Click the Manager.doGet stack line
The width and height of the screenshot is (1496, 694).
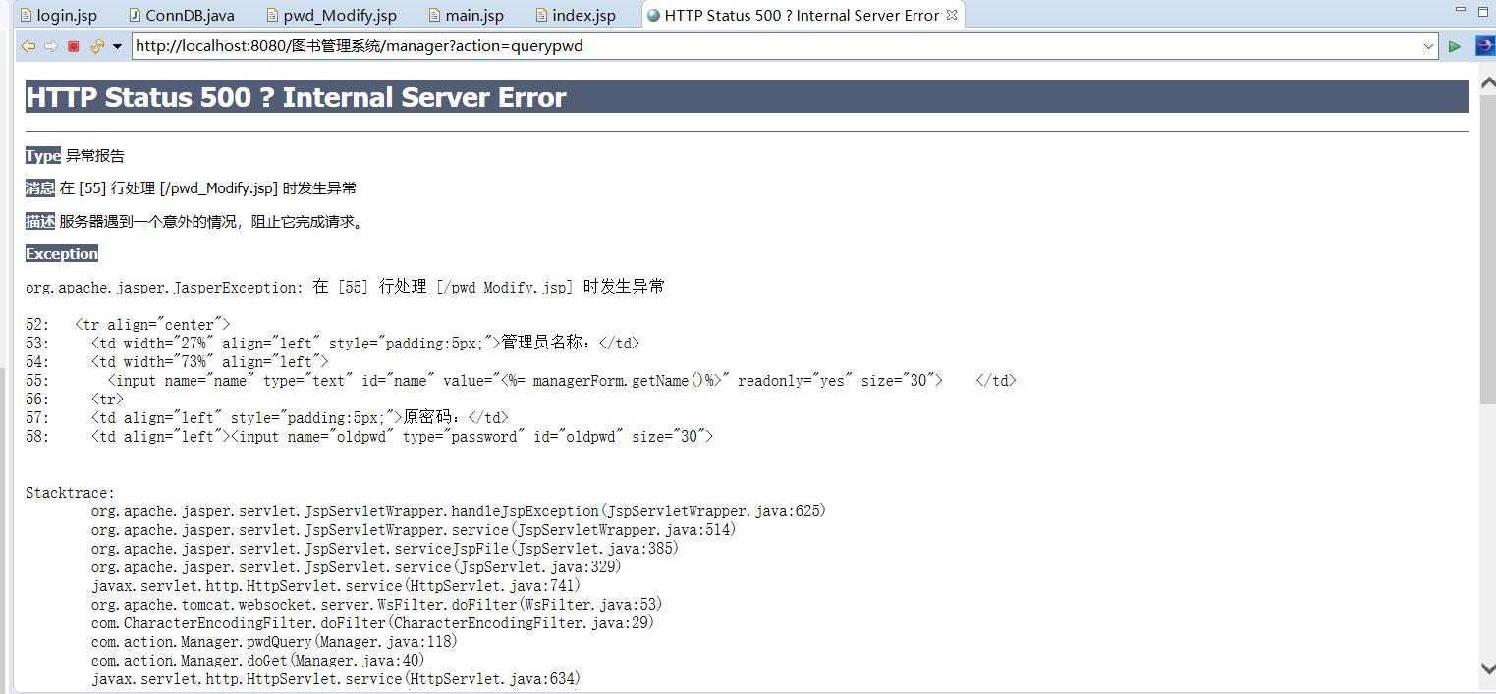pyautogui.click(x=258, y=661)
